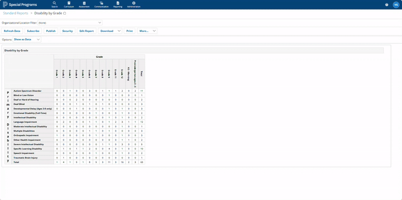This screenshot has height=200, width=402.
Task: Click the Special Programs logo
Action: pyautogui.click(x=20, y=5)
